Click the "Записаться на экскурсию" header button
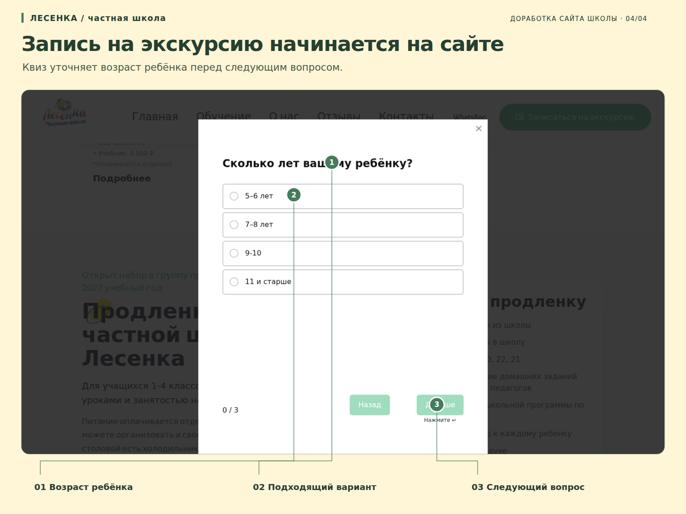686x514 pixels. 575,117
